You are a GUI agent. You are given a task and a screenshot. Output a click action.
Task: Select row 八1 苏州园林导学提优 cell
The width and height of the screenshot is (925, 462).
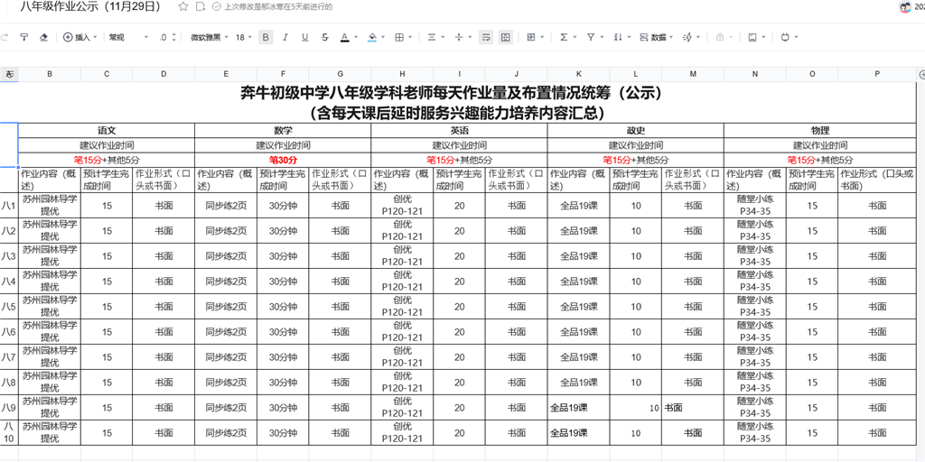coord(50,206)
